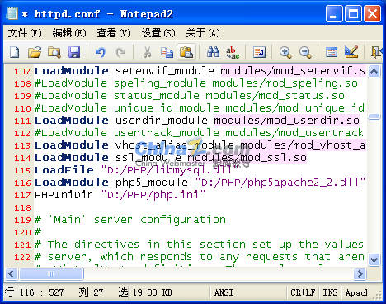Toggle INS insert mode in status bar

tap(330, 292)
